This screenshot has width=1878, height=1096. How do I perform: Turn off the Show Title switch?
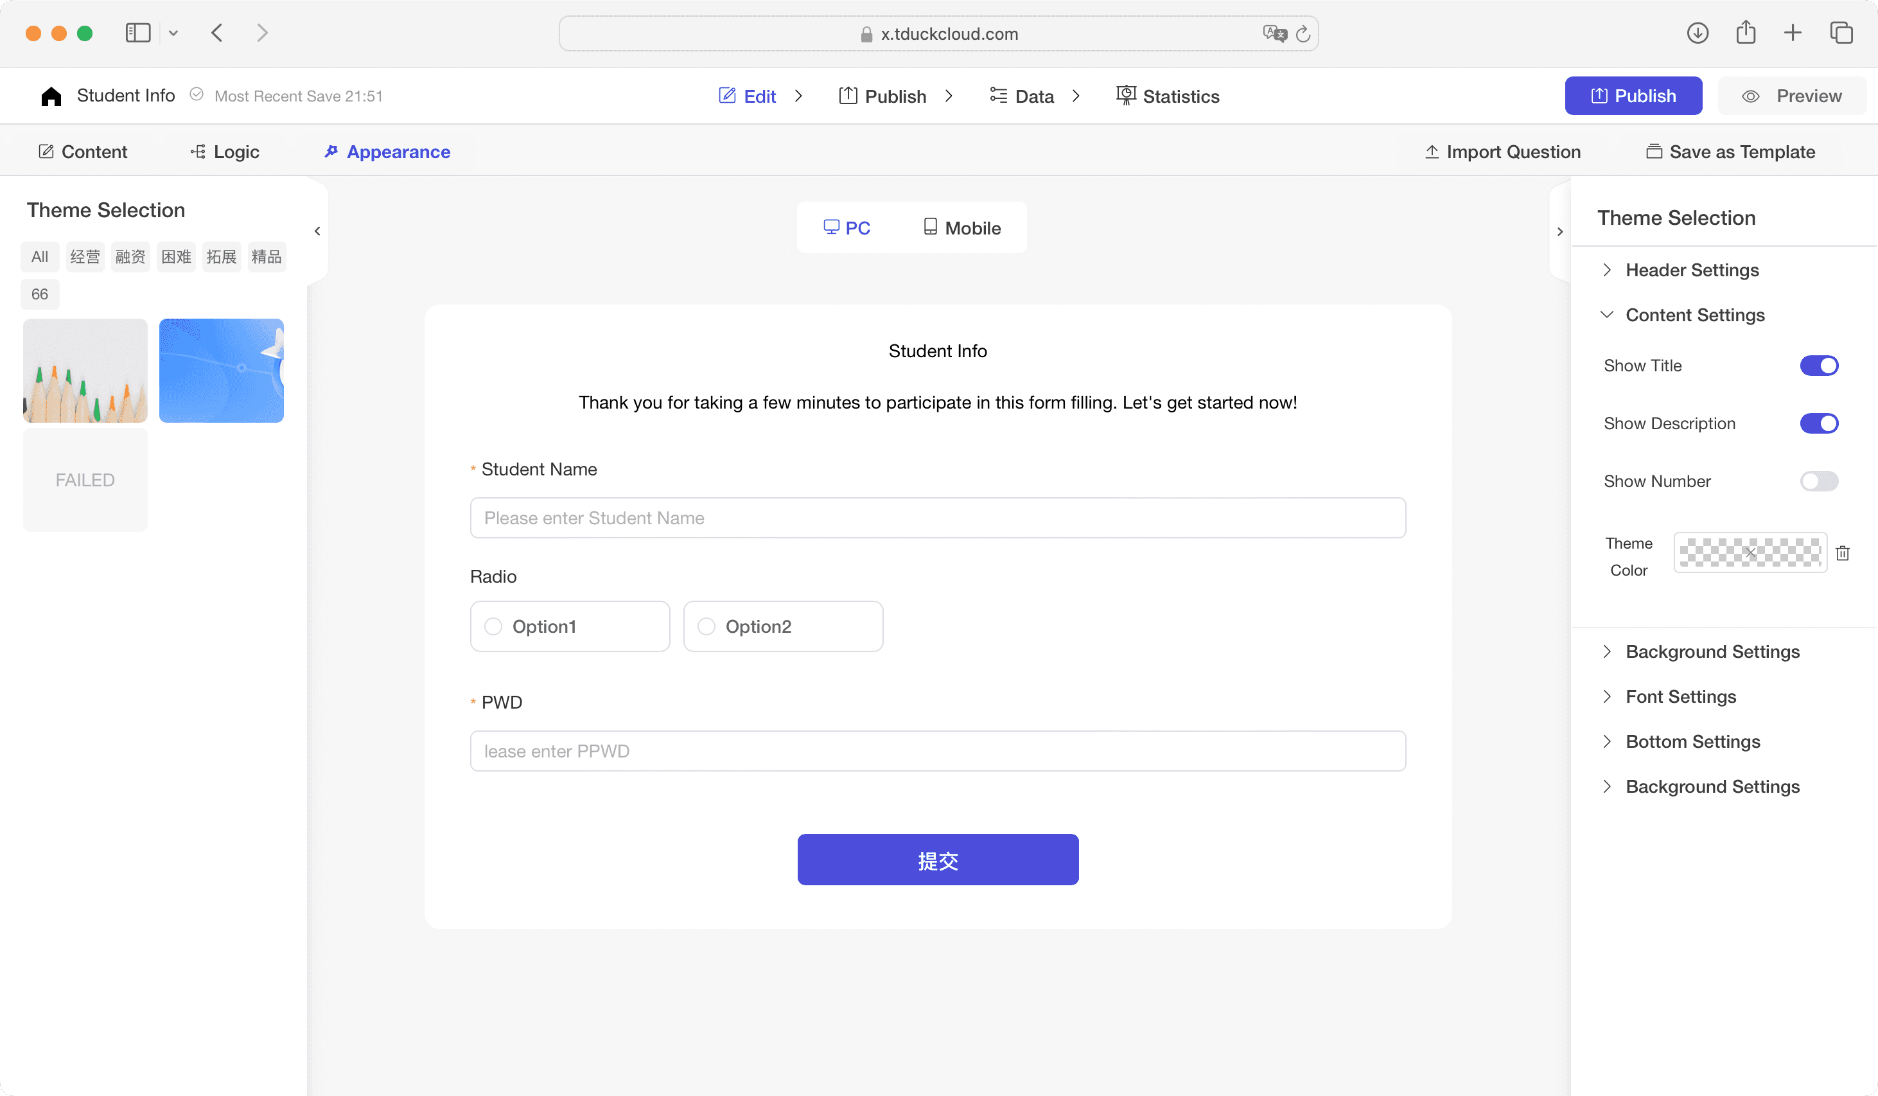click(1818, 366)
